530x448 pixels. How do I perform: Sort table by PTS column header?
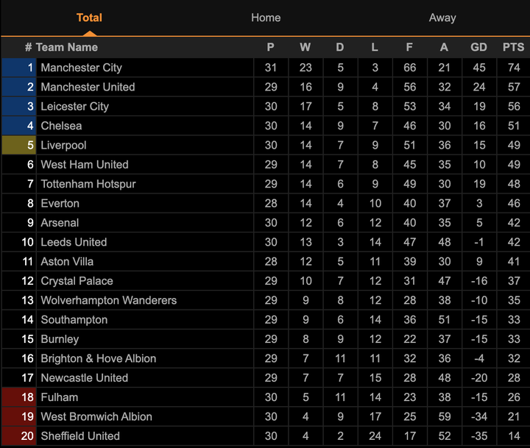tap(513, 47)
